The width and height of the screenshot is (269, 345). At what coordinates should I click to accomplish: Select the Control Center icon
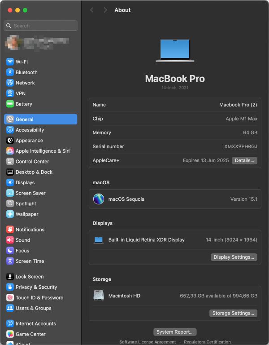coord(10,162)
